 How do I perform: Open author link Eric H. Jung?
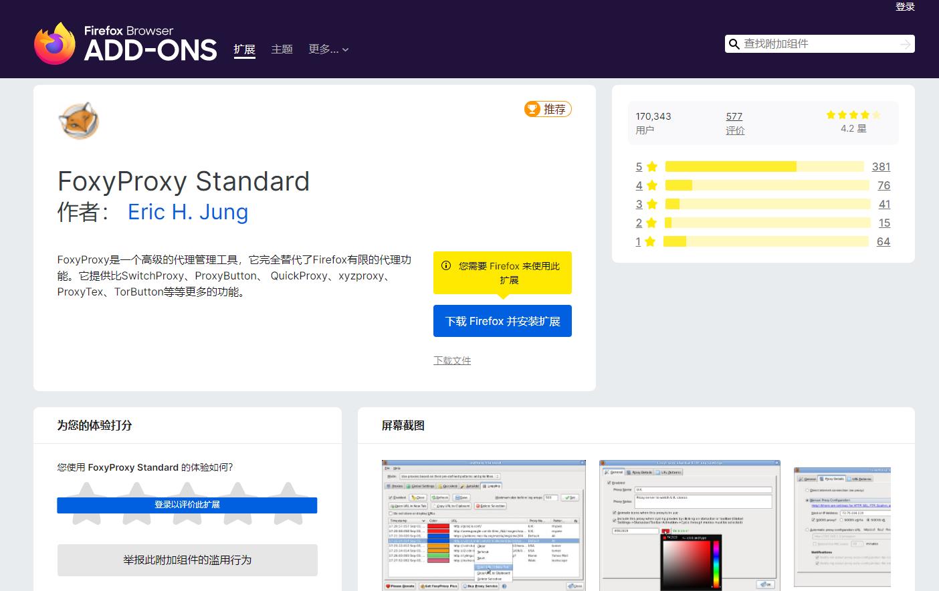pos(188,212)
